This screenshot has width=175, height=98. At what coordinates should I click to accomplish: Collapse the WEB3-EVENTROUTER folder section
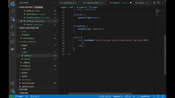tap(18, 28)
